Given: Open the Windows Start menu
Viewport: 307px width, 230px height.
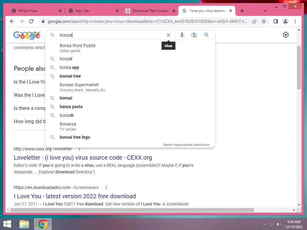Looking at the screenshot, I should pyautogui.click(x=7, y=224).
